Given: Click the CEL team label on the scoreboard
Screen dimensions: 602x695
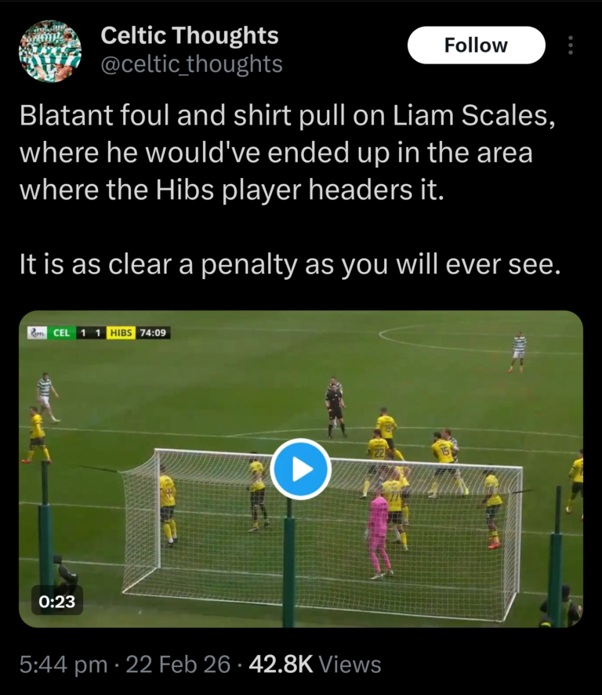Looking at the screenshot, I should tap(62, 332).
